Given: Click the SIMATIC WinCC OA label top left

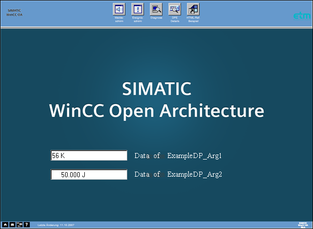Looking at the screenshot, I should tap(14, 13).
